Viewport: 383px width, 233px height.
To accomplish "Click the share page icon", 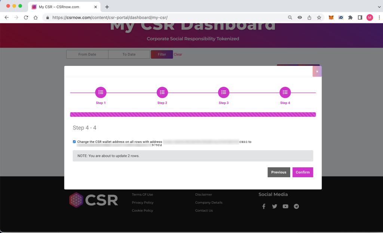I will [309, 18].
